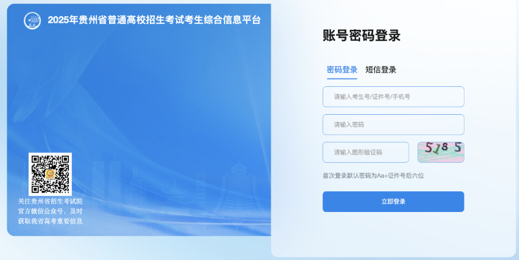Click the 官方微信公众号，及时 caption line
Viewport: 519px width, 260px height.
[x=50, y=211]
